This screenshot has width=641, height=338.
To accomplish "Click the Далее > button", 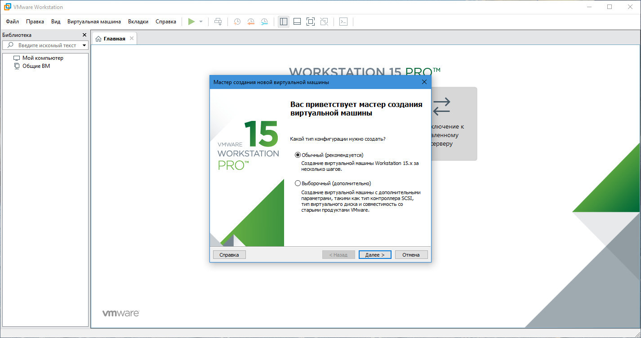I will click(x=375, y=255).
